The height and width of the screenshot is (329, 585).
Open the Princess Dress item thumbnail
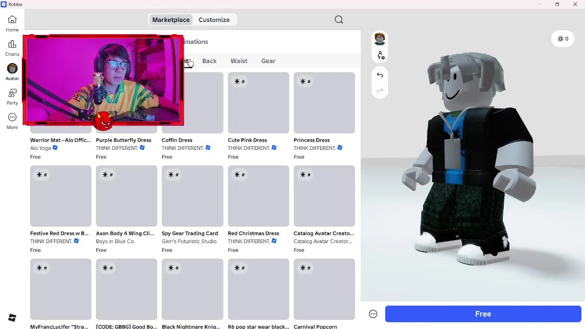324,103
